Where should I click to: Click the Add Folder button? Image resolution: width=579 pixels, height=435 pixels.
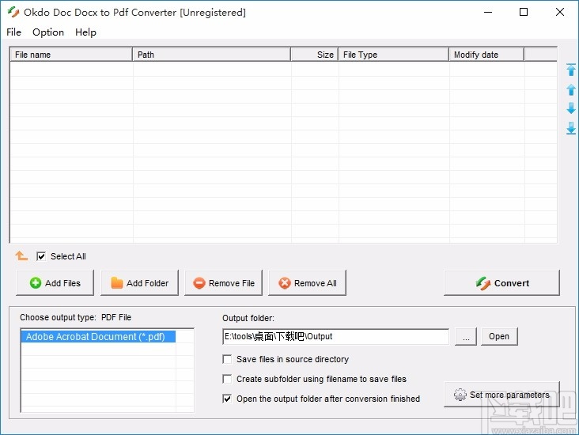pyautogui.click(x=139, y=283)
